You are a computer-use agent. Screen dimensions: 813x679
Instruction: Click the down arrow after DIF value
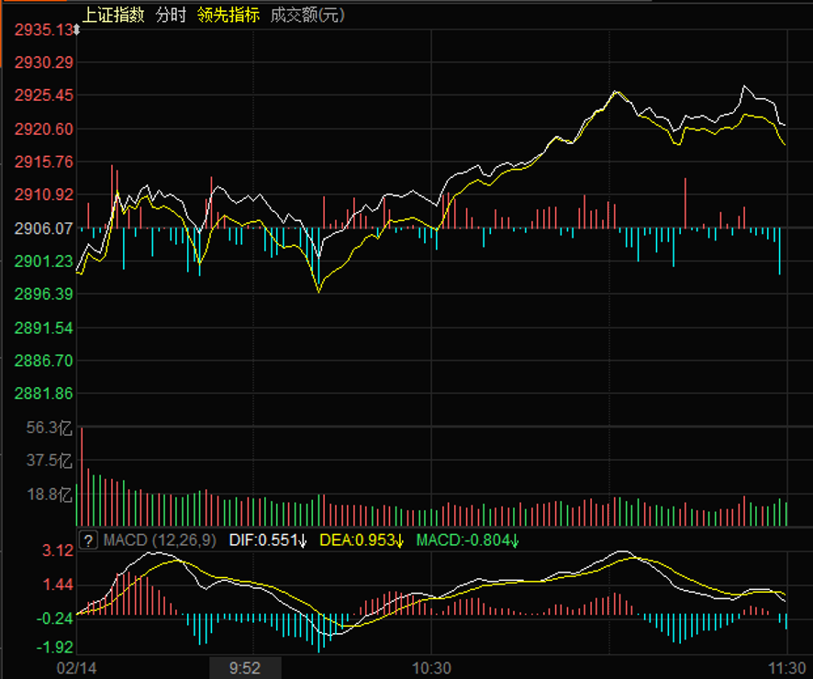304,540
